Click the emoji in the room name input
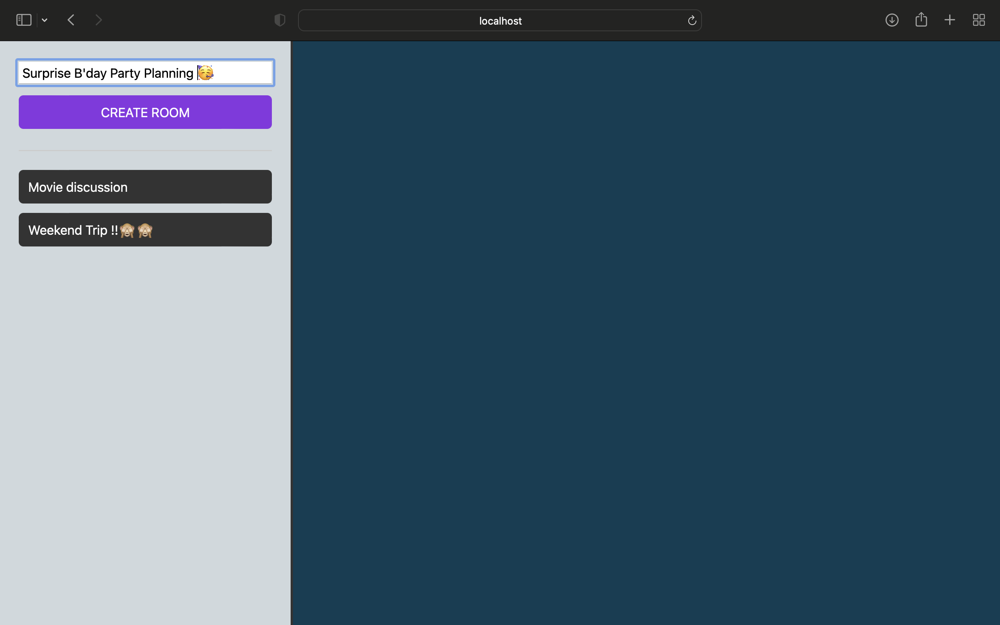This screenshot has height=625, width=1000. click(205, 73)
